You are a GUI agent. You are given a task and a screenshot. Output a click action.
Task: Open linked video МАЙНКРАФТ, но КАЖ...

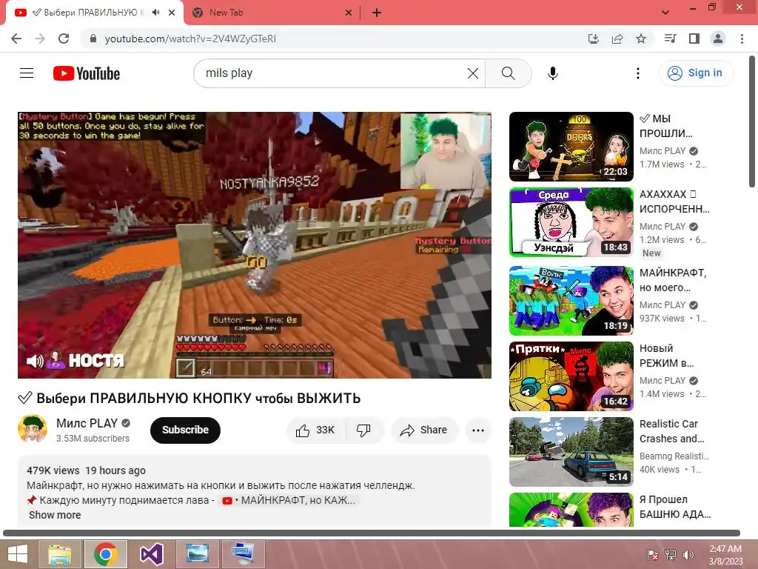tap(289, 500)
